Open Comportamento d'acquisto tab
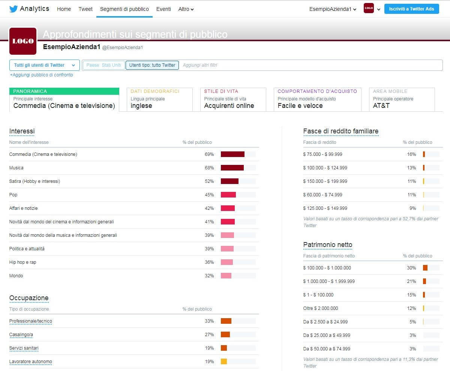This screenshot has height=371, width=450. pyautogui.click(x=318, y=99)
